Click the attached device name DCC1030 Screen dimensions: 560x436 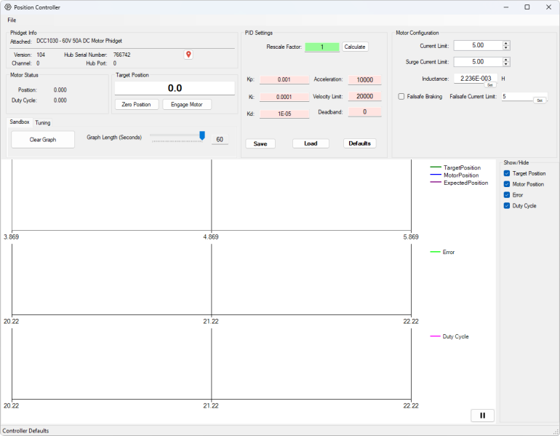click(79, 41)
